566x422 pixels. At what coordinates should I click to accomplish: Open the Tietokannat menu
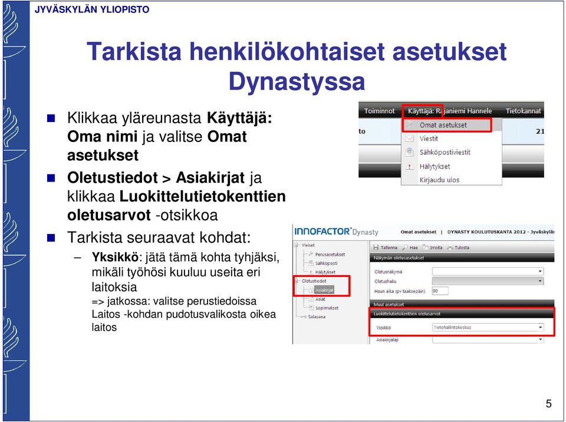[x=523, y=111]
